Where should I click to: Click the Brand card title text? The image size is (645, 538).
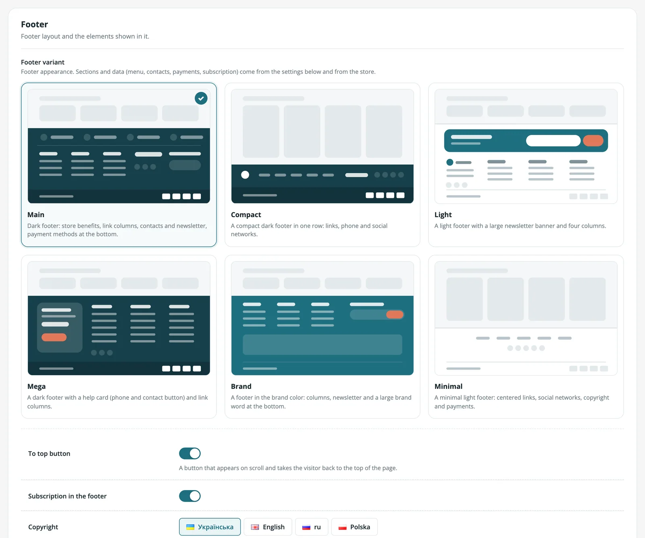[x=241, y=386]
